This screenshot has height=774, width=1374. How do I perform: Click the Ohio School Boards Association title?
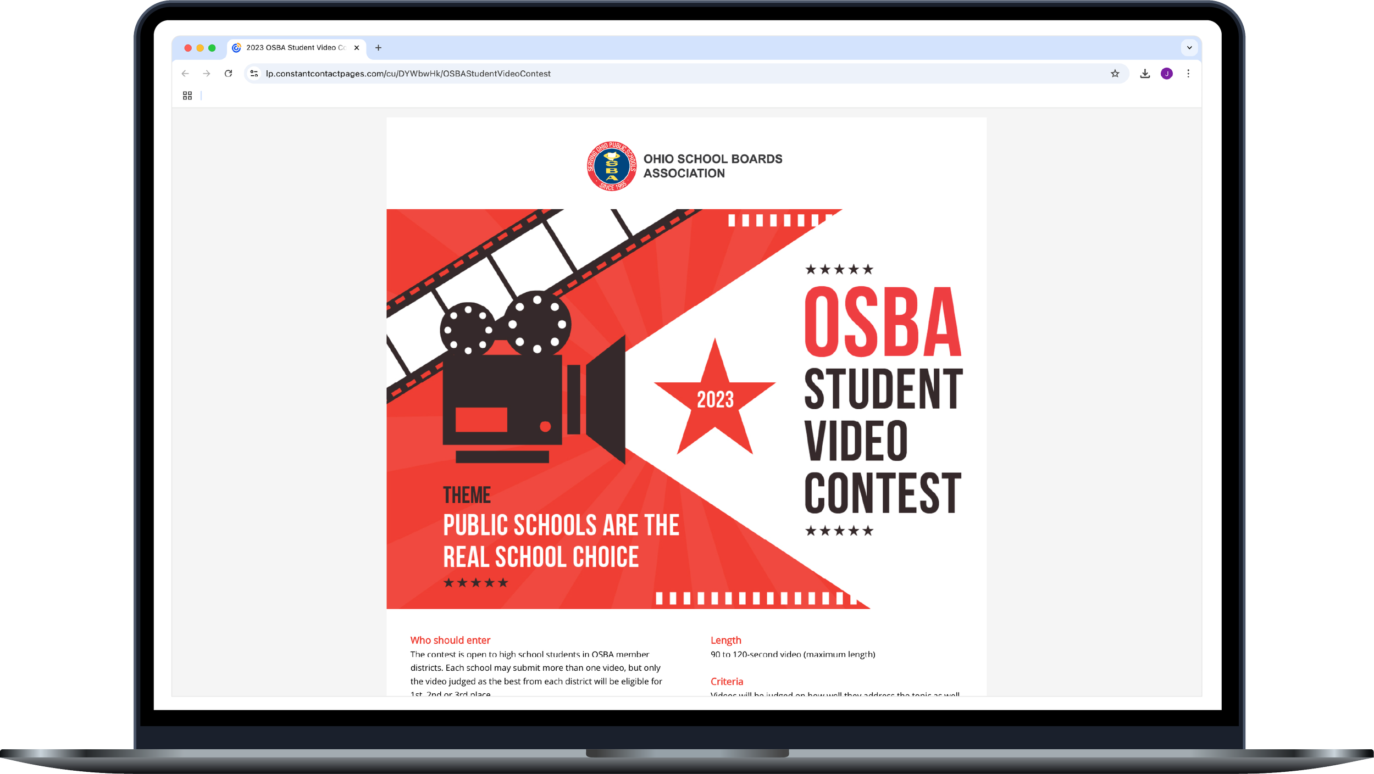click(x=712, y=166)
